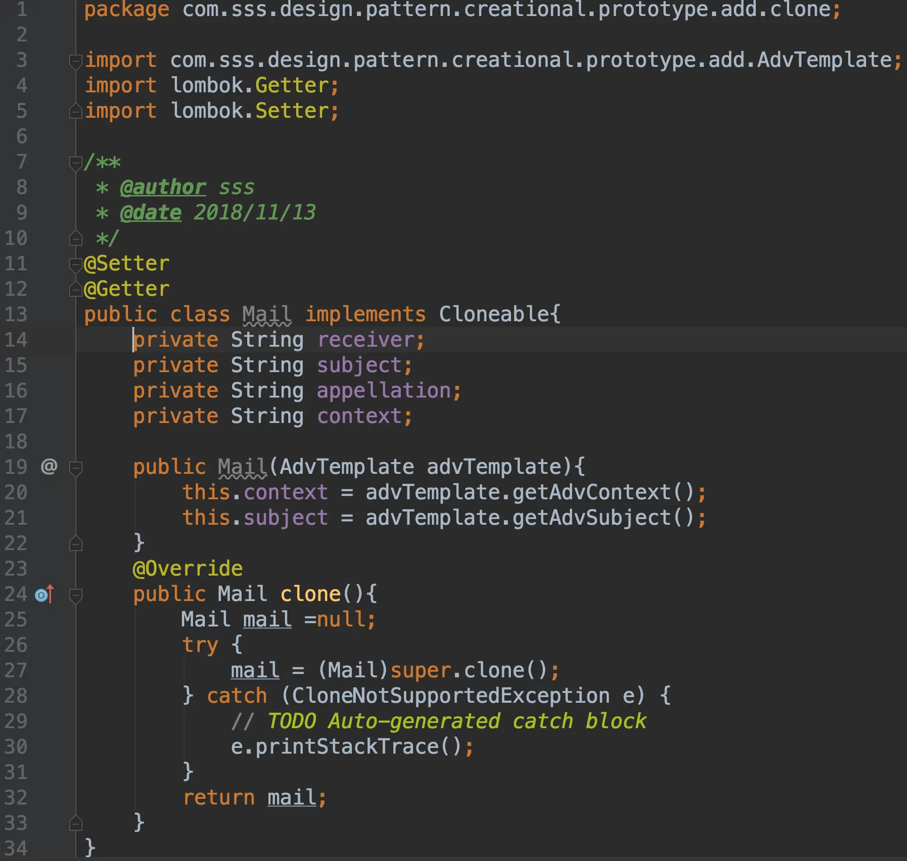Click the AdvTemplate import on line 3
This screenshot has width=907, height=861.
tap(824, 60)
